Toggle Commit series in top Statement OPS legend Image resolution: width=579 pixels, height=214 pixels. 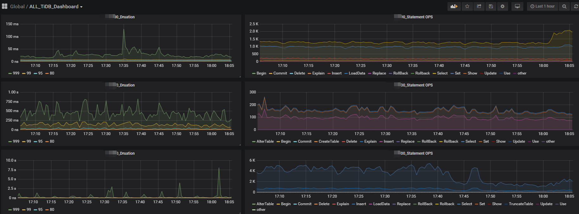280,73
